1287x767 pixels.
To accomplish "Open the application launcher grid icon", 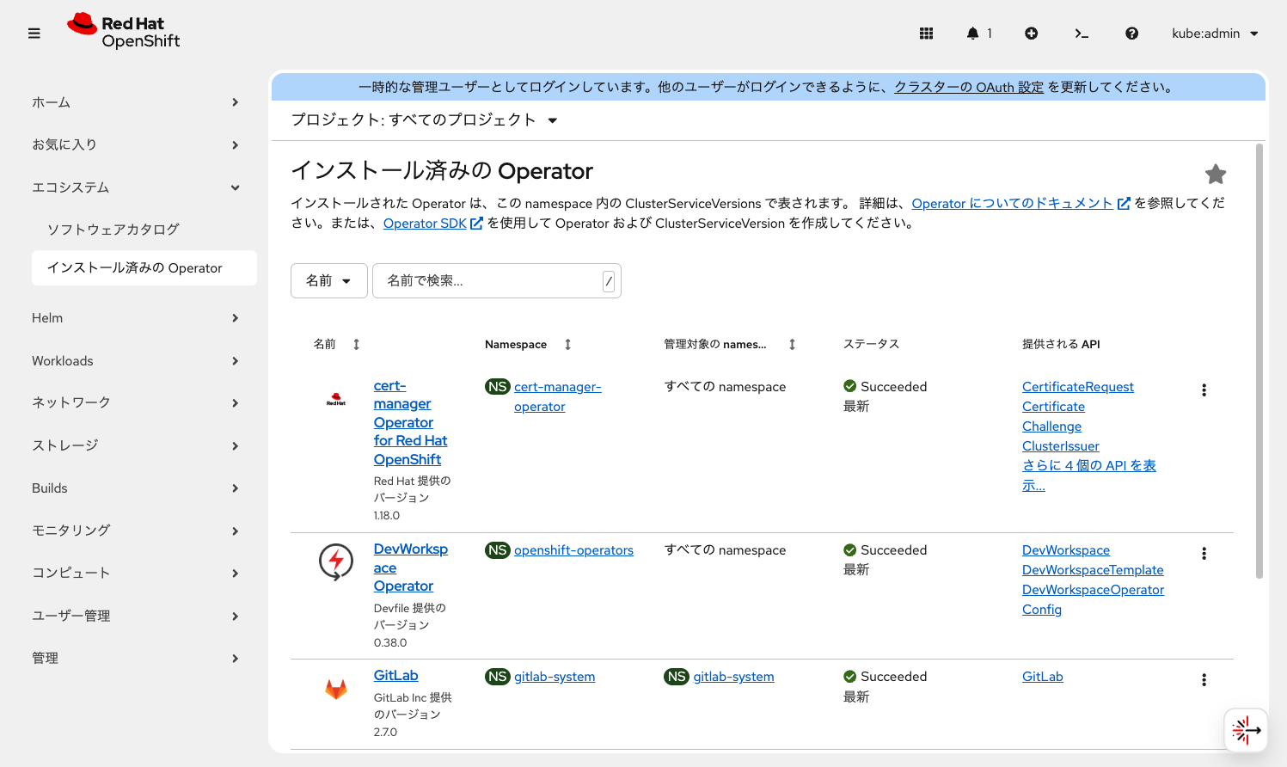I will tap(926, 33).
